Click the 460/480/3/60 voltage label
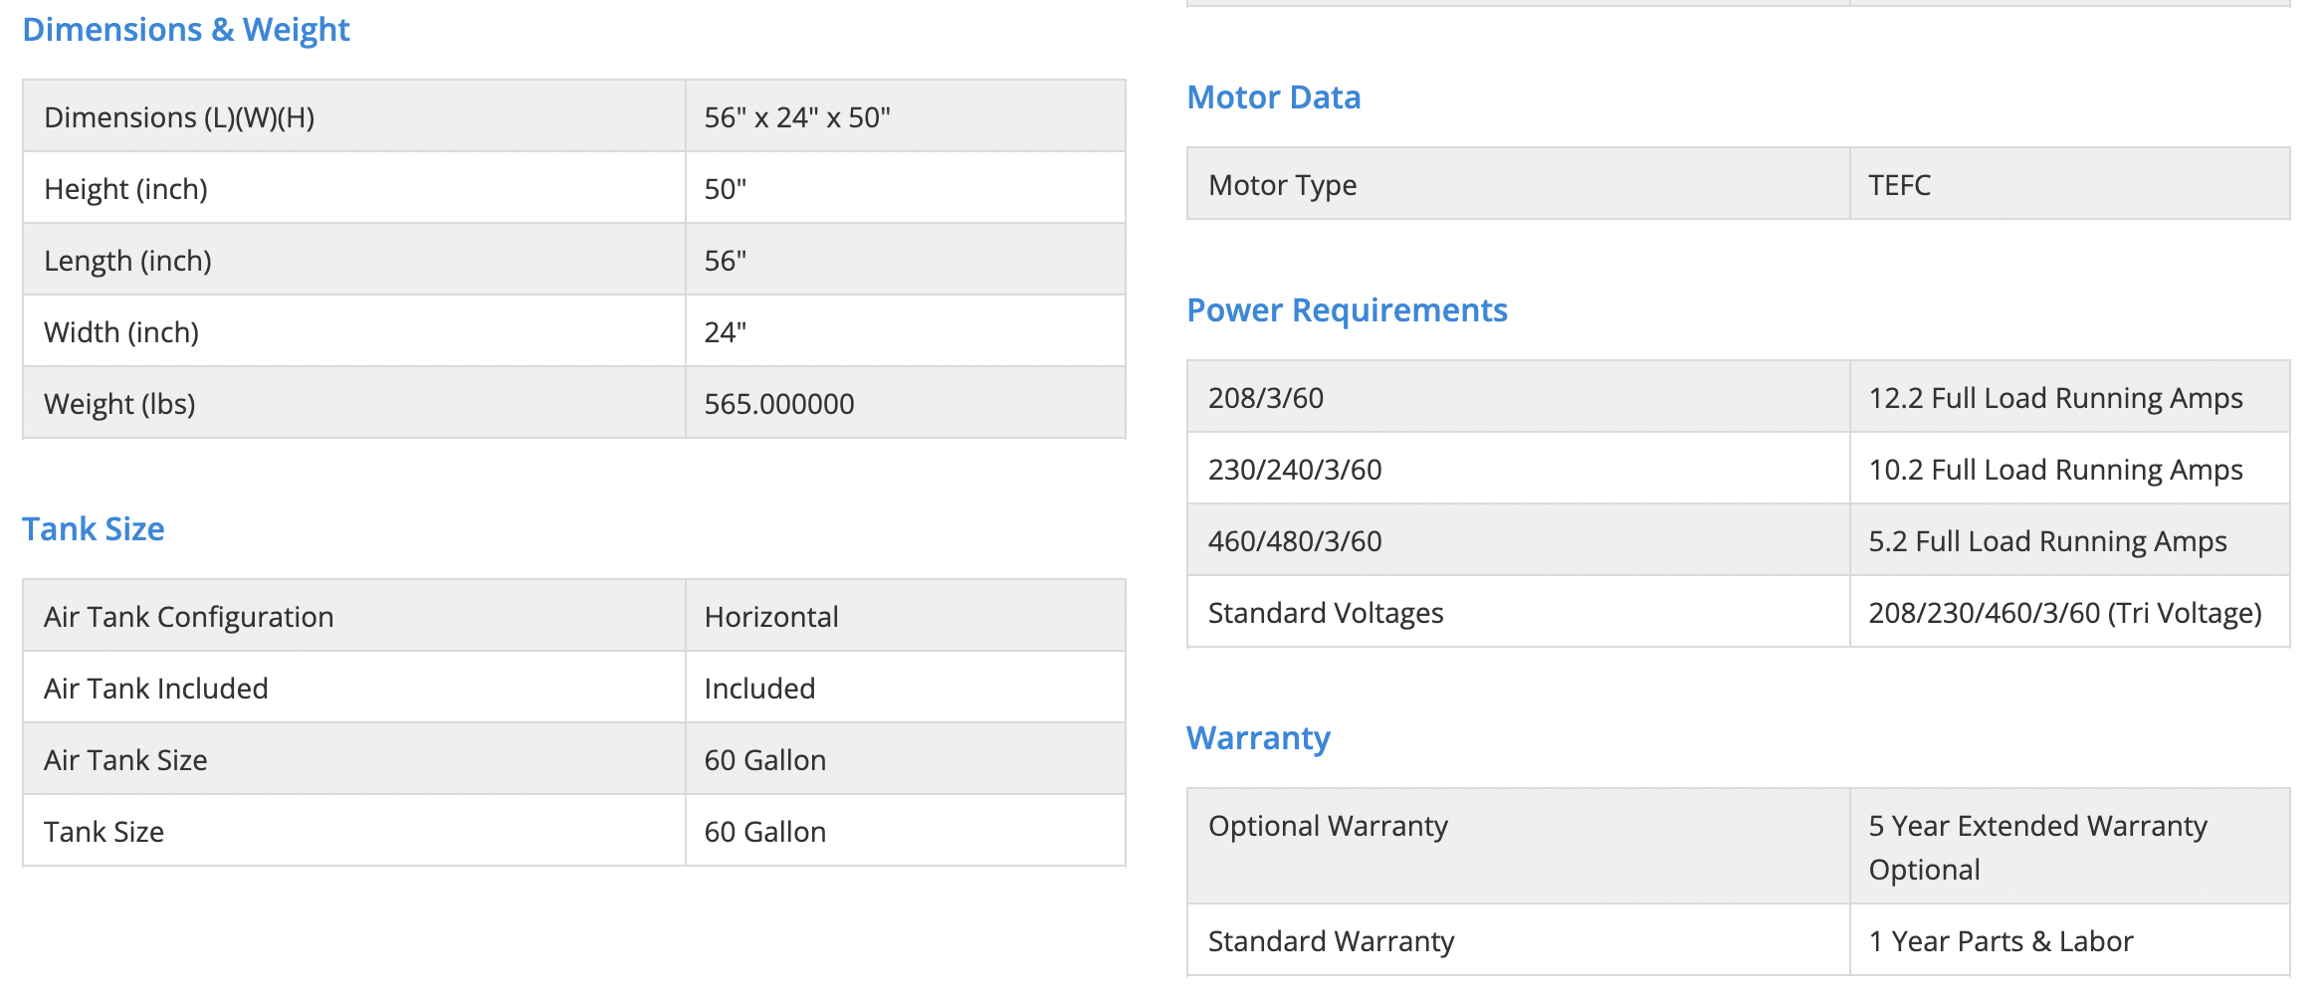Viewport: 2321px width, 997px height. [x=1294, y=541]
